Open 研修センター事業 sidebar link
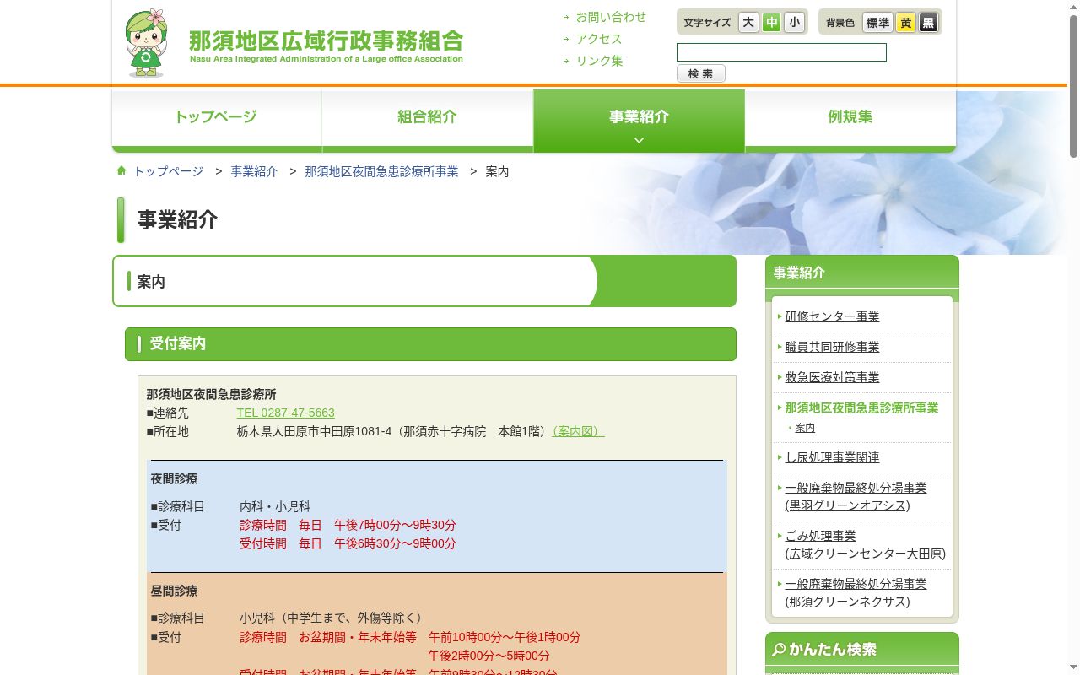Viewport: 1080px width, 675px height. pyautogui.click(x=832, y=316)
